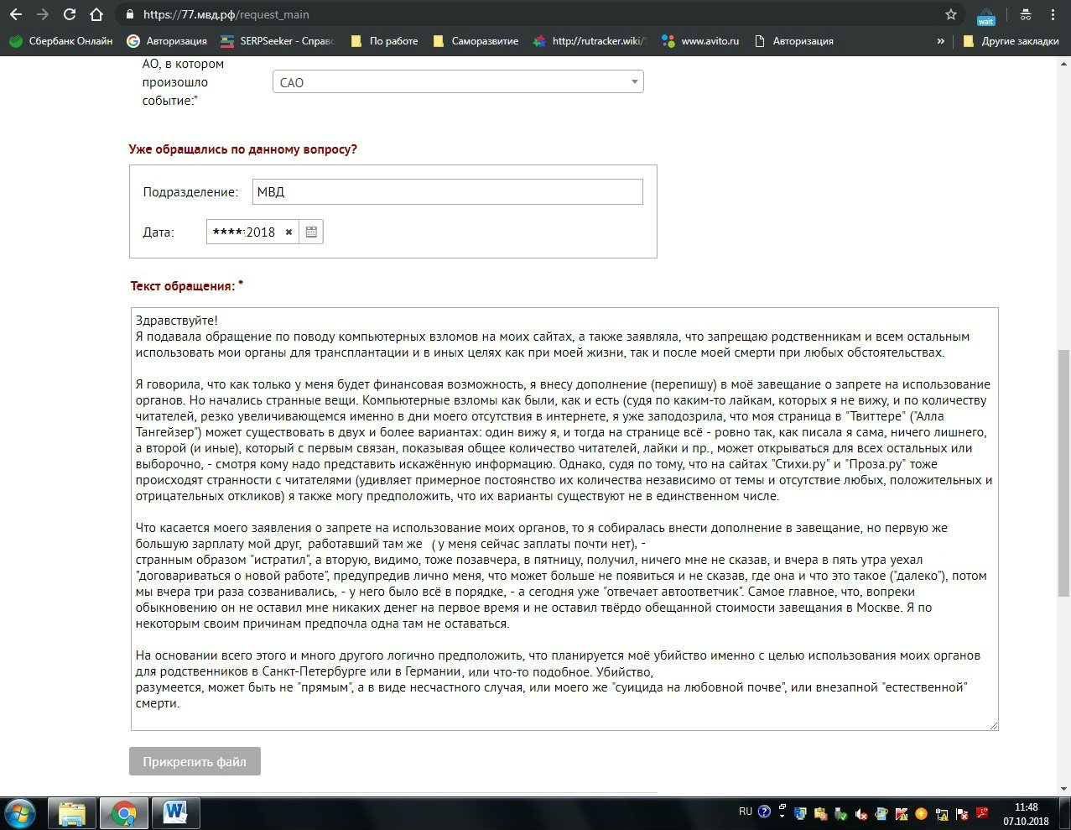Image resolution: width=1071 pixels, height=830 pixels.
Task: Open the rutracker.wiki bookmark
Action: pos(590,40)
